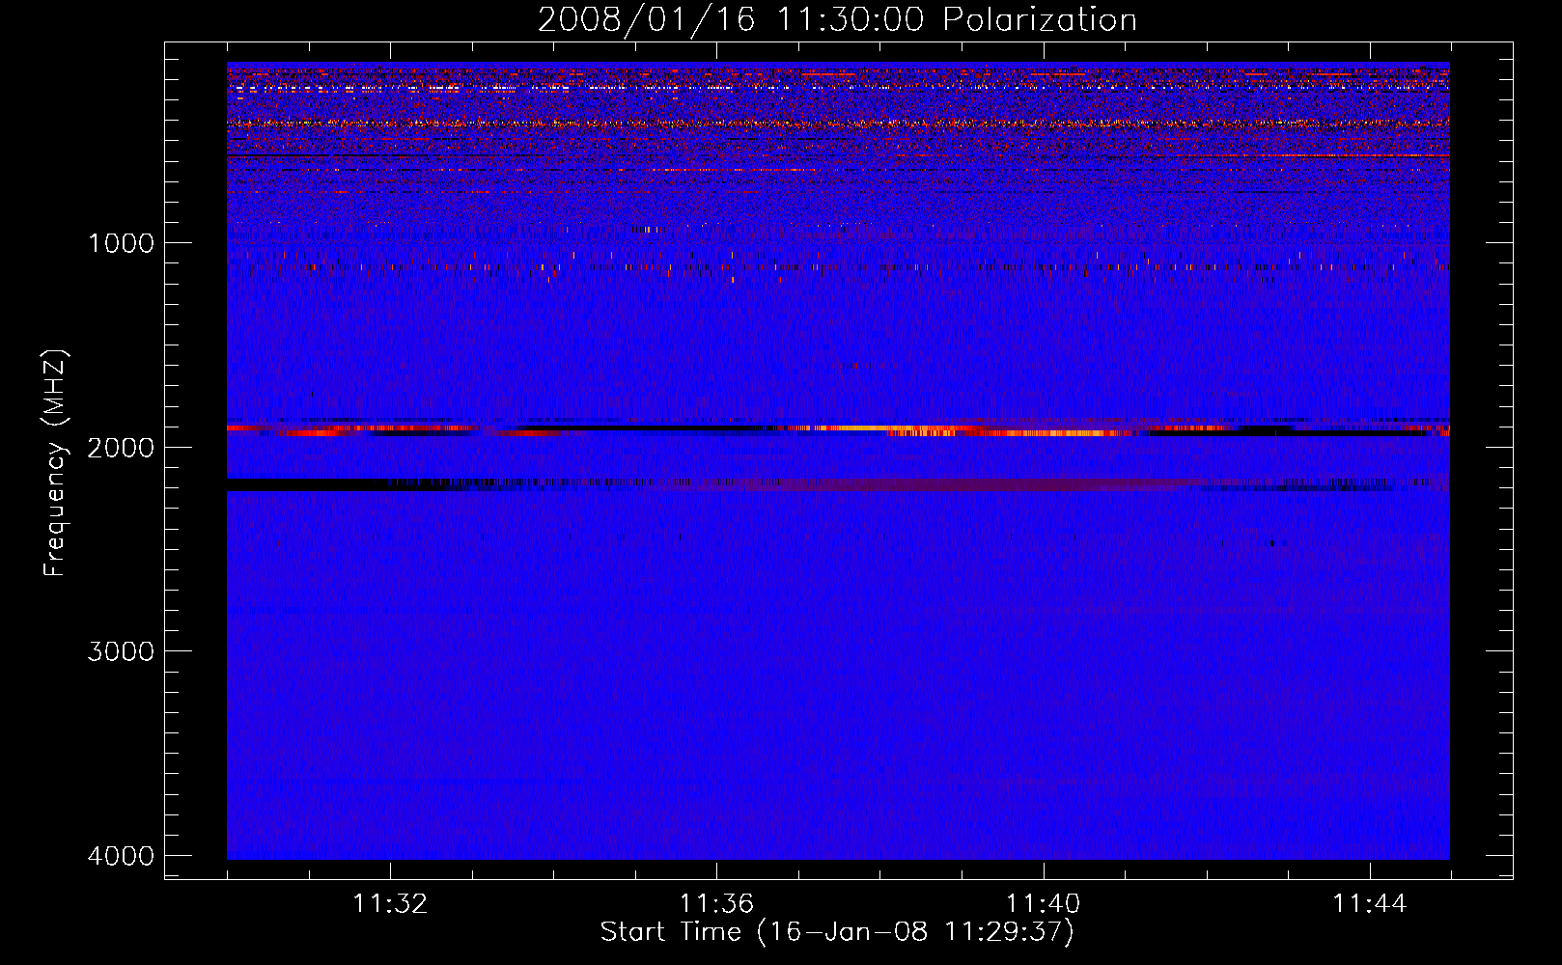Click the 1000 frequency tick label
This screenshot has height=965, width=1562.
tap(122, 243)
